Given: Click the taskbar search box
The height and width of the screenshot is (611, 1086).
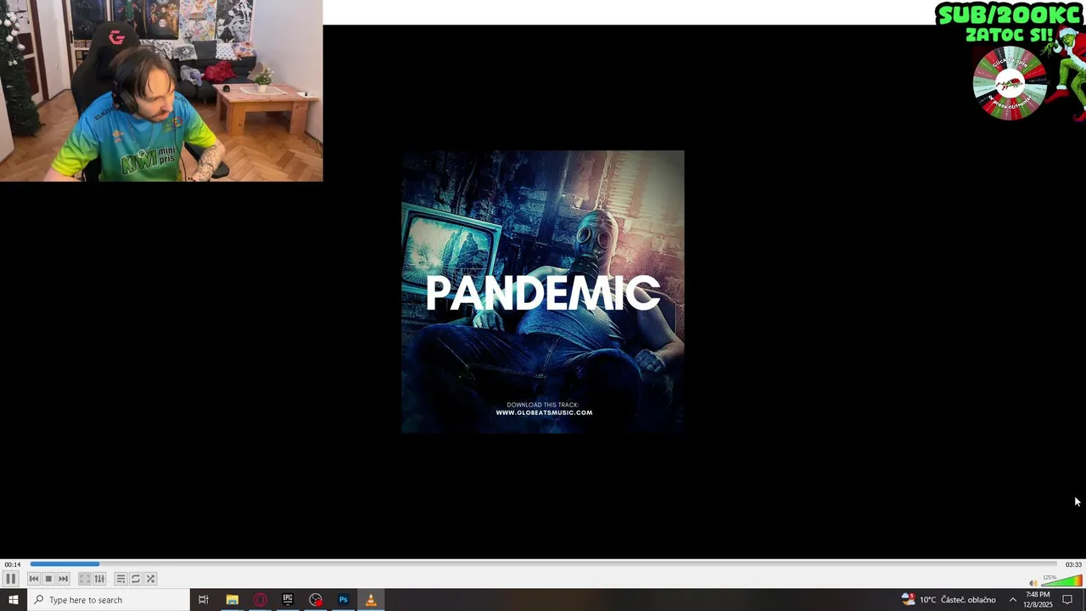Looking at the screenshot, I should [108, 600].
